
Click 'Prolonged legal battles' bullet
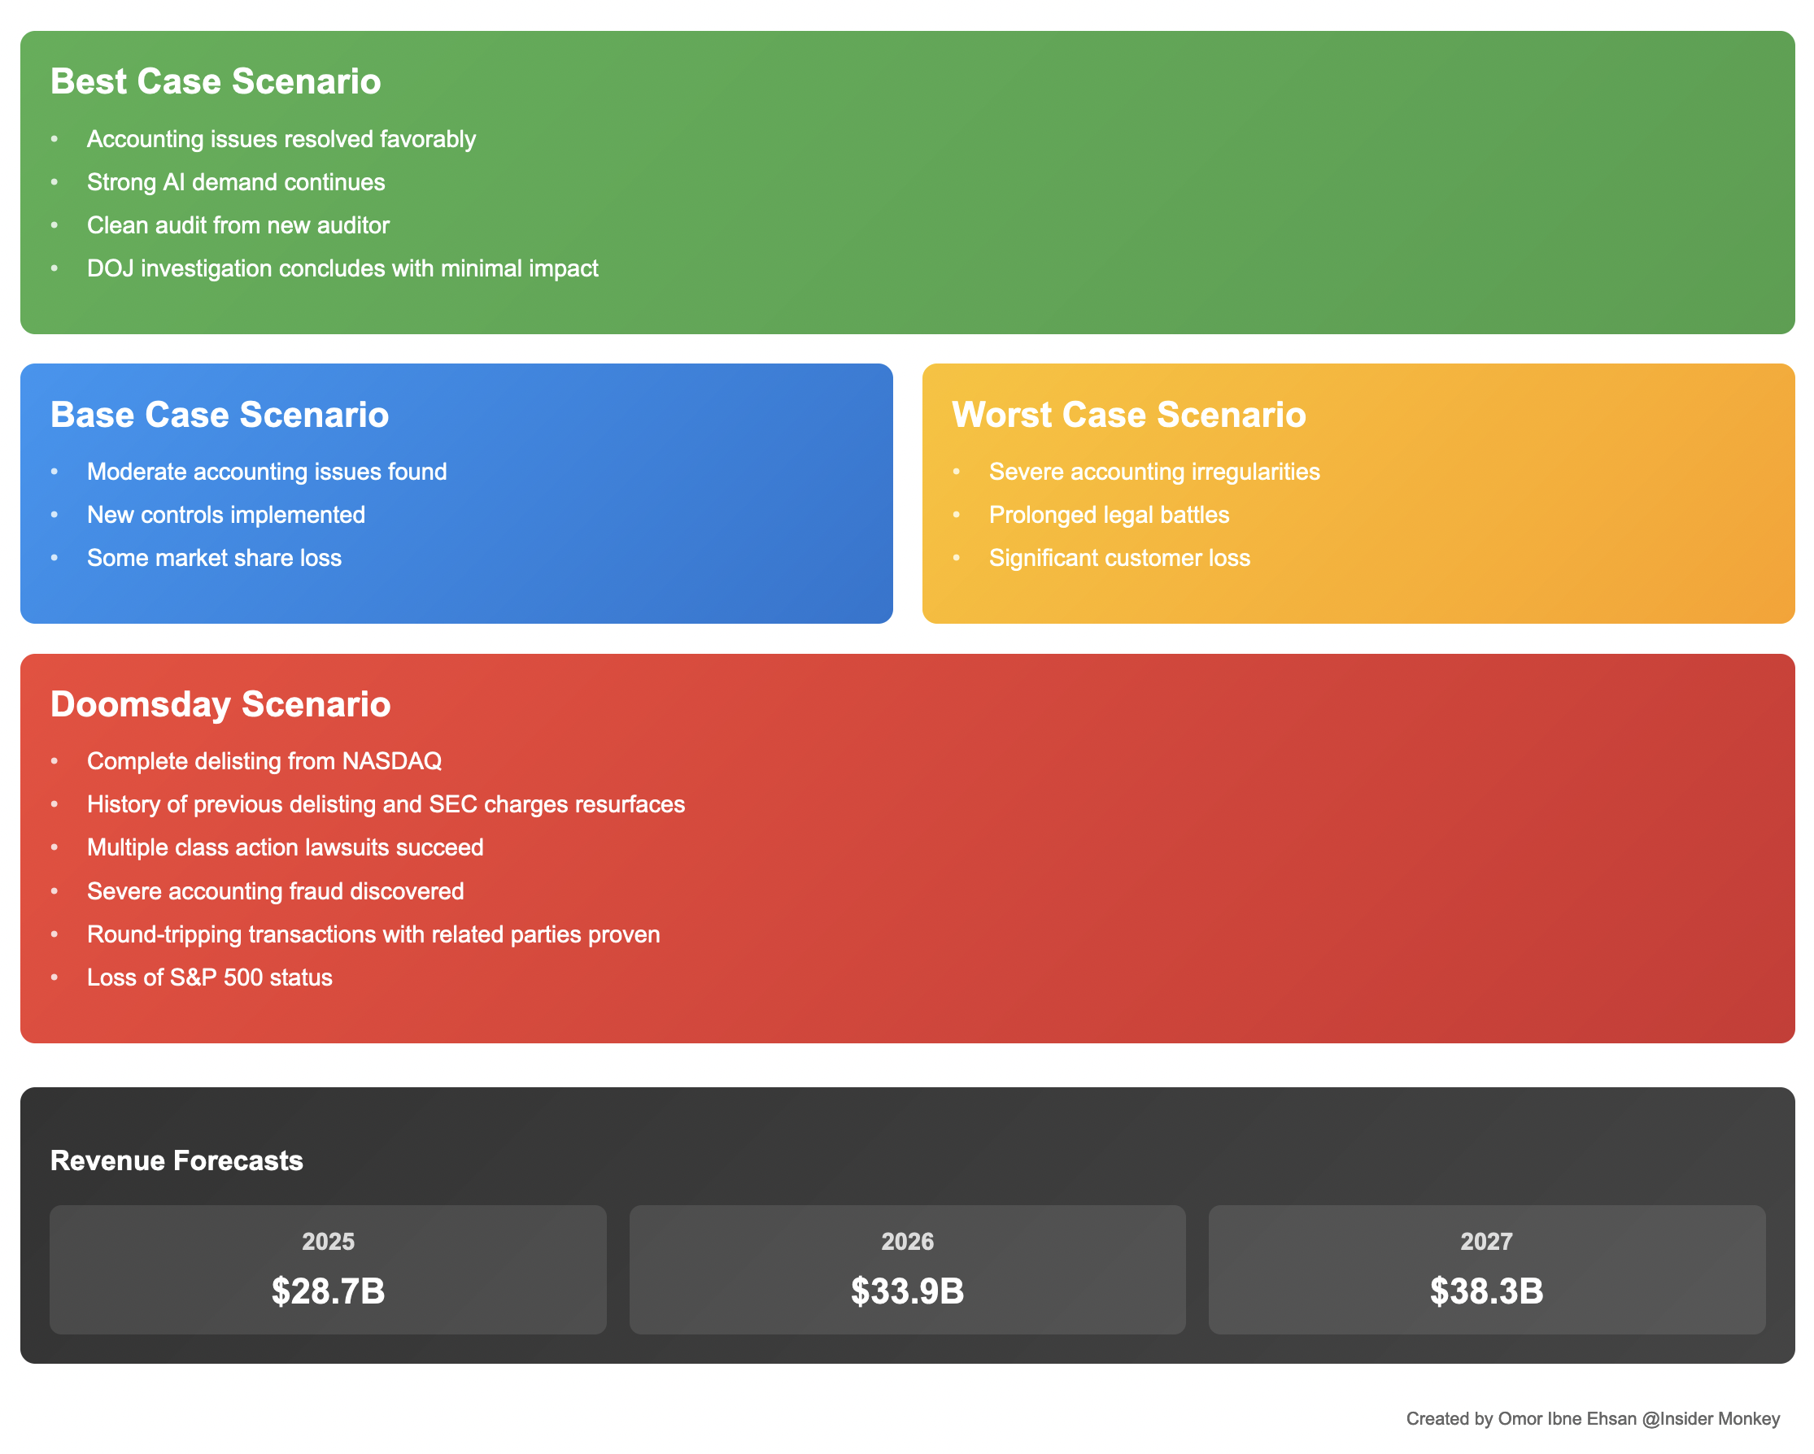(x=1109, y=515)
